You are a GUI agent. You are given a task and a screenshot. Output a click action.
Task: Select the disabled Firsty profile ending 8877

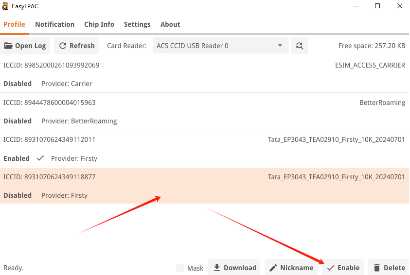click(204, 186)
